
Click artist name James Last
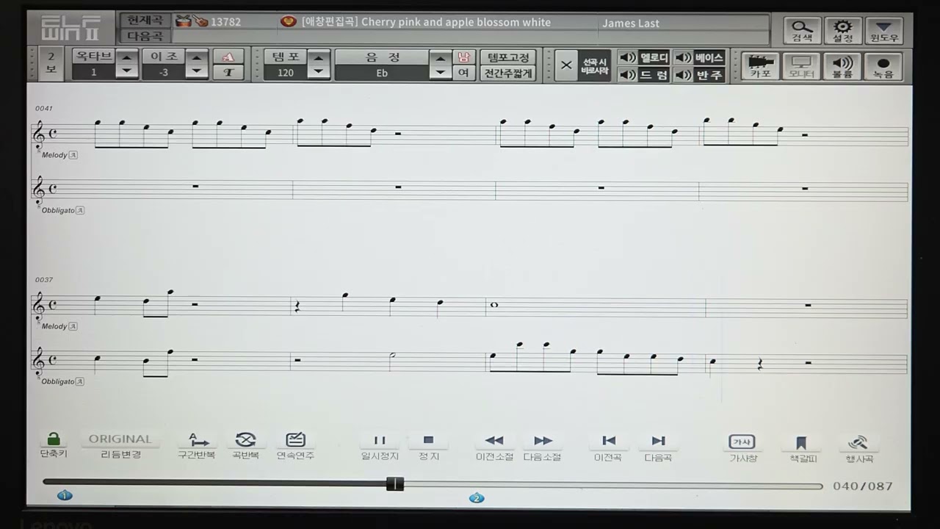point(630,23)
